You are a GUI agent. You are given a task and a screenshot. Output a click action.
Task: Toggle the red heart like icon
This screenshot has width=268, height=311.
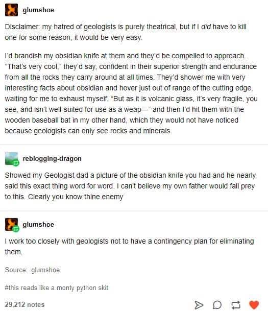pos(254,305)
